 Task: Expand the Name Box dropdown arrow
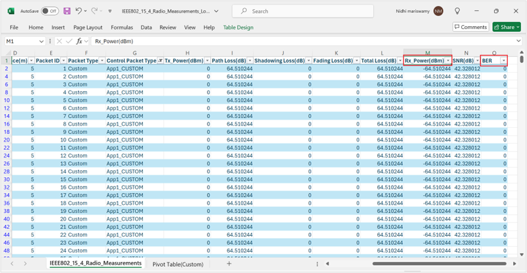point(41,42)
